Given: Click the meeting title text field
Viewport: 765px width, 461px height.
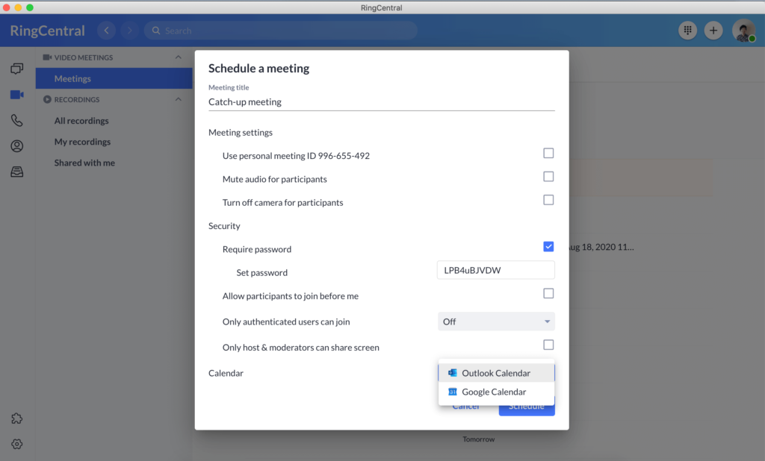Looking at the screenshot, I should (x=381, y=102).
